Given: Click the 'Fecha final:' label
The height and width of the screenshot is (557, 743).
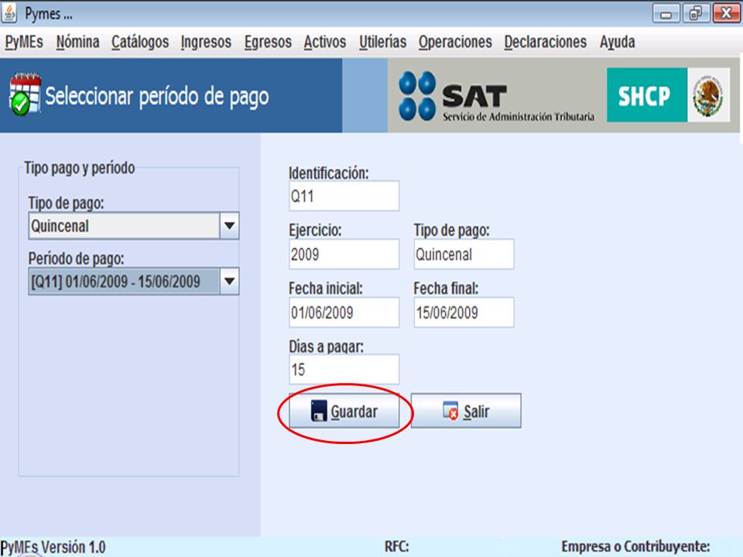Looking at the screenshot, I should coord(446,288).
